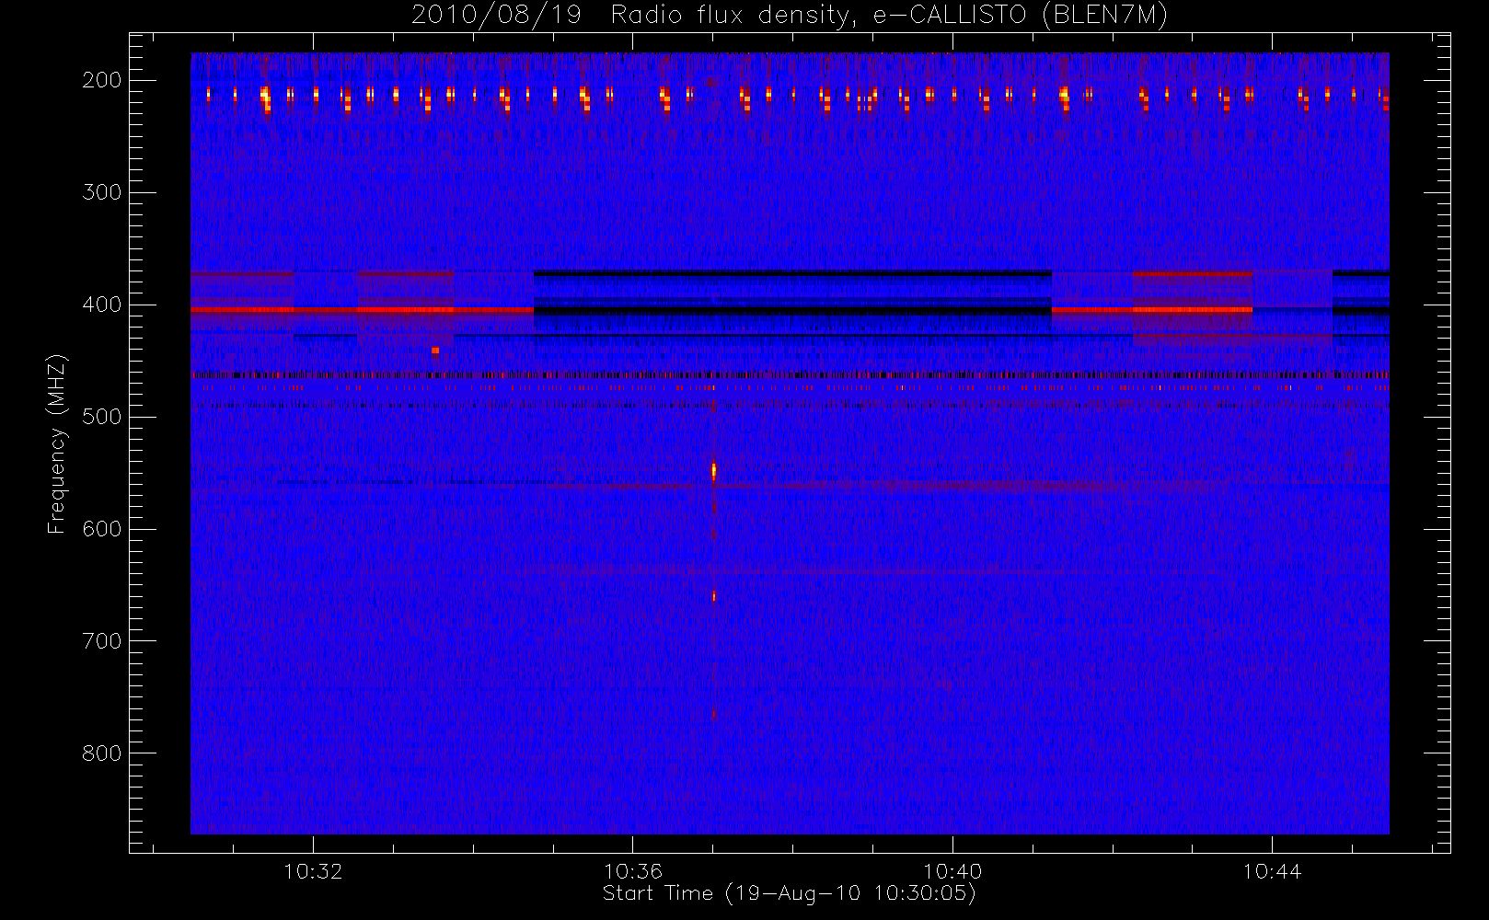Select the 500 frequency tick label

pyautogui.click(x=102, y=417)
